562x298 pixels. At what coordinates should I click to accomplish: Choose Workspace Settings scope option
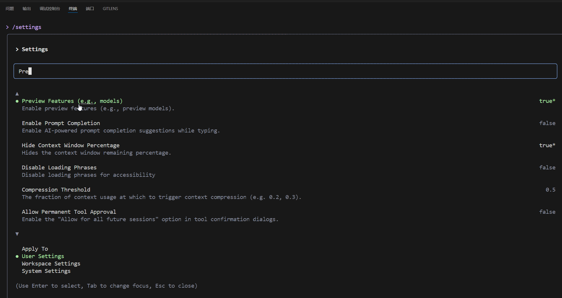click(x=51, y=264)
